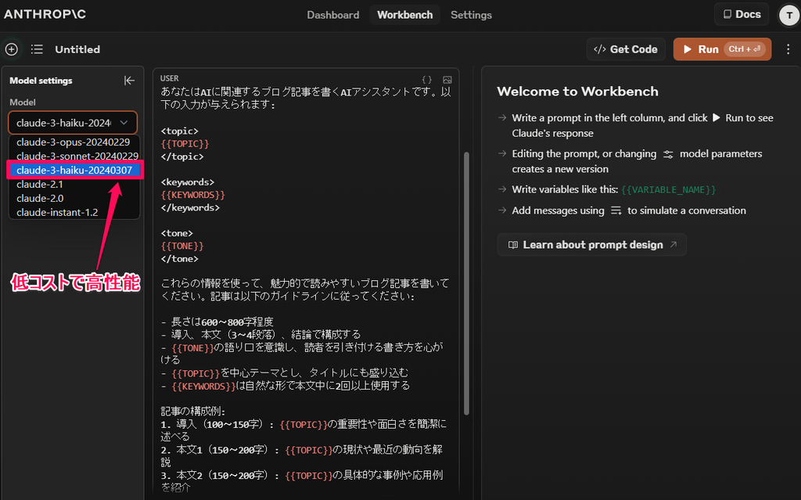Select claude-2.1 from the model list
Viewport: 801px width, 500px height.
[74, 184]
